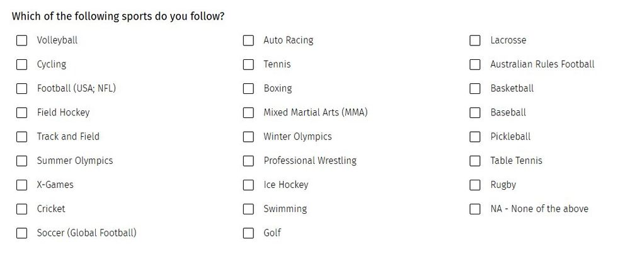Tick Professional Wrestling
The height and width of the screenshot is (256, 630).
[x=248, y=161]
